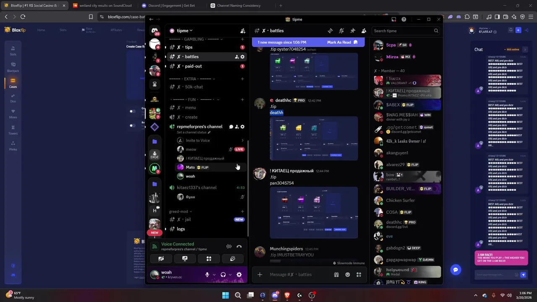Open microphone input options arrow
Screen dimensions: 537x302
pyautogui.click(x=214, y=275)
